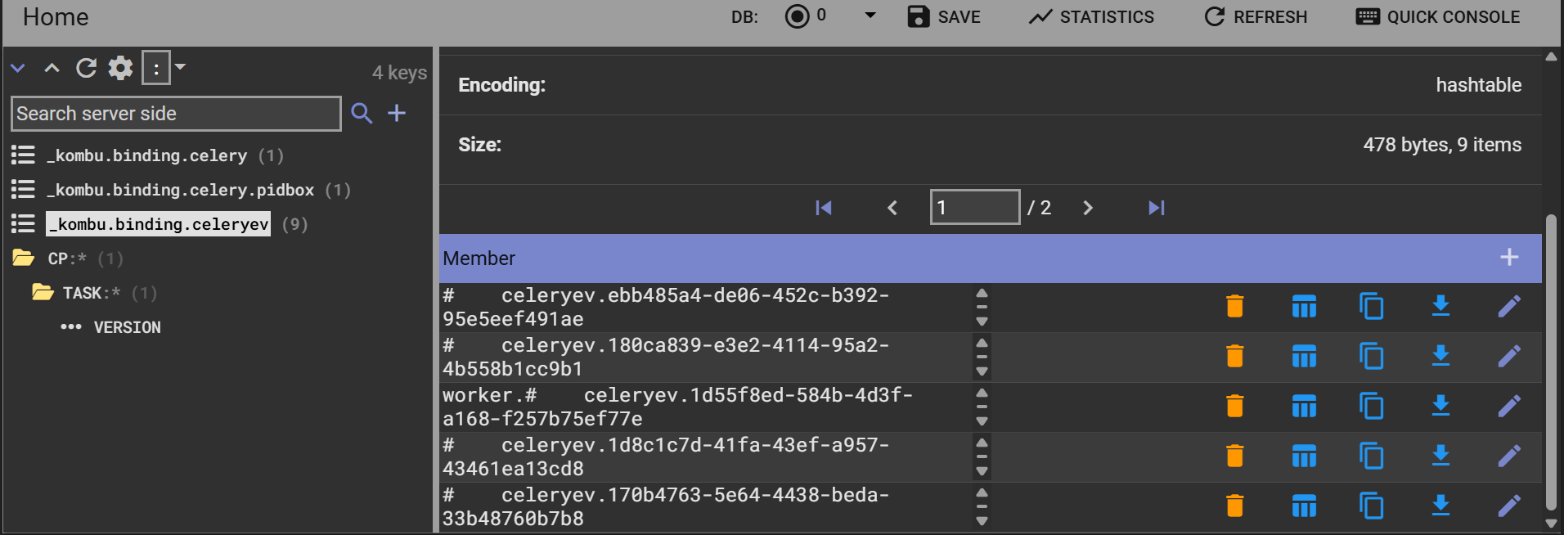Collapse the CP:* folder
The height and width of the screenshot is (535, 1564).
click(x=24, y=259)
